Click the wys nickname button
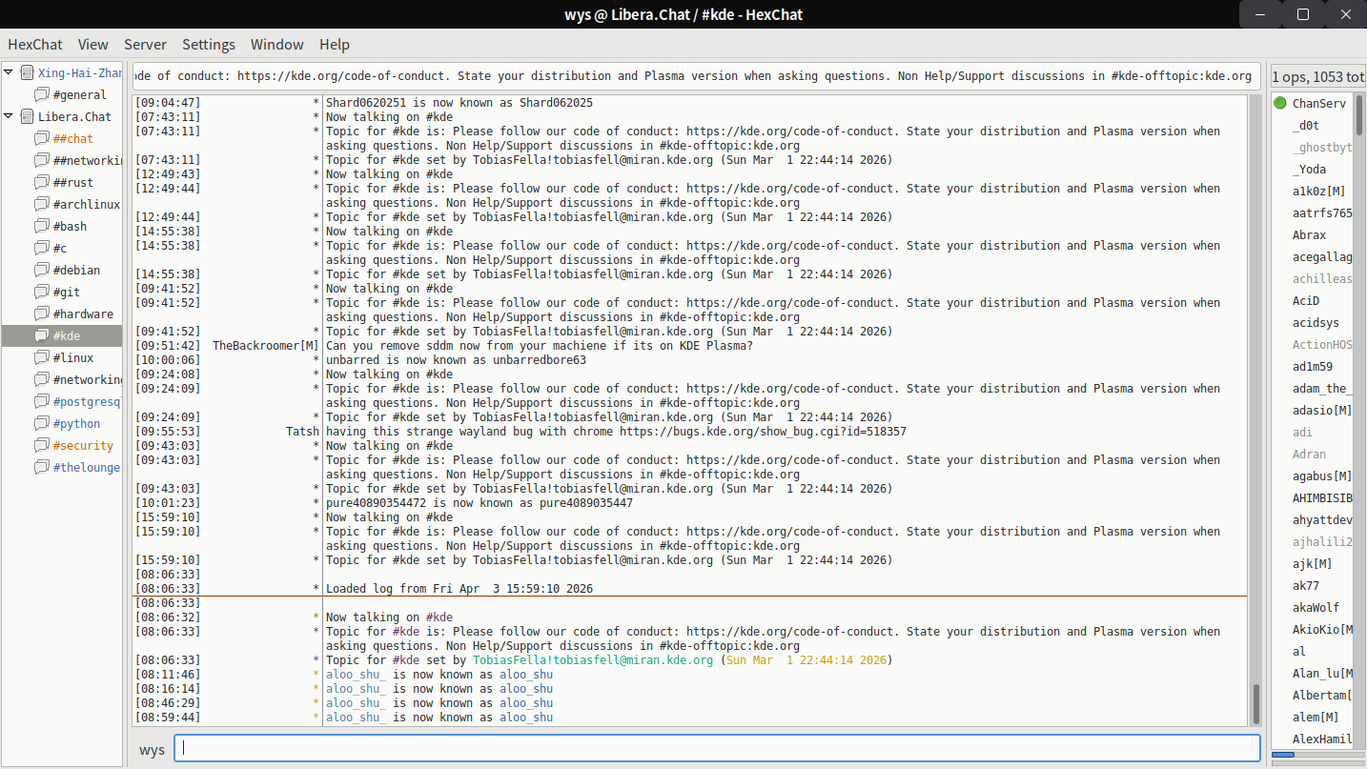Viewport: 1367px width, 769px height. point(152,749)
